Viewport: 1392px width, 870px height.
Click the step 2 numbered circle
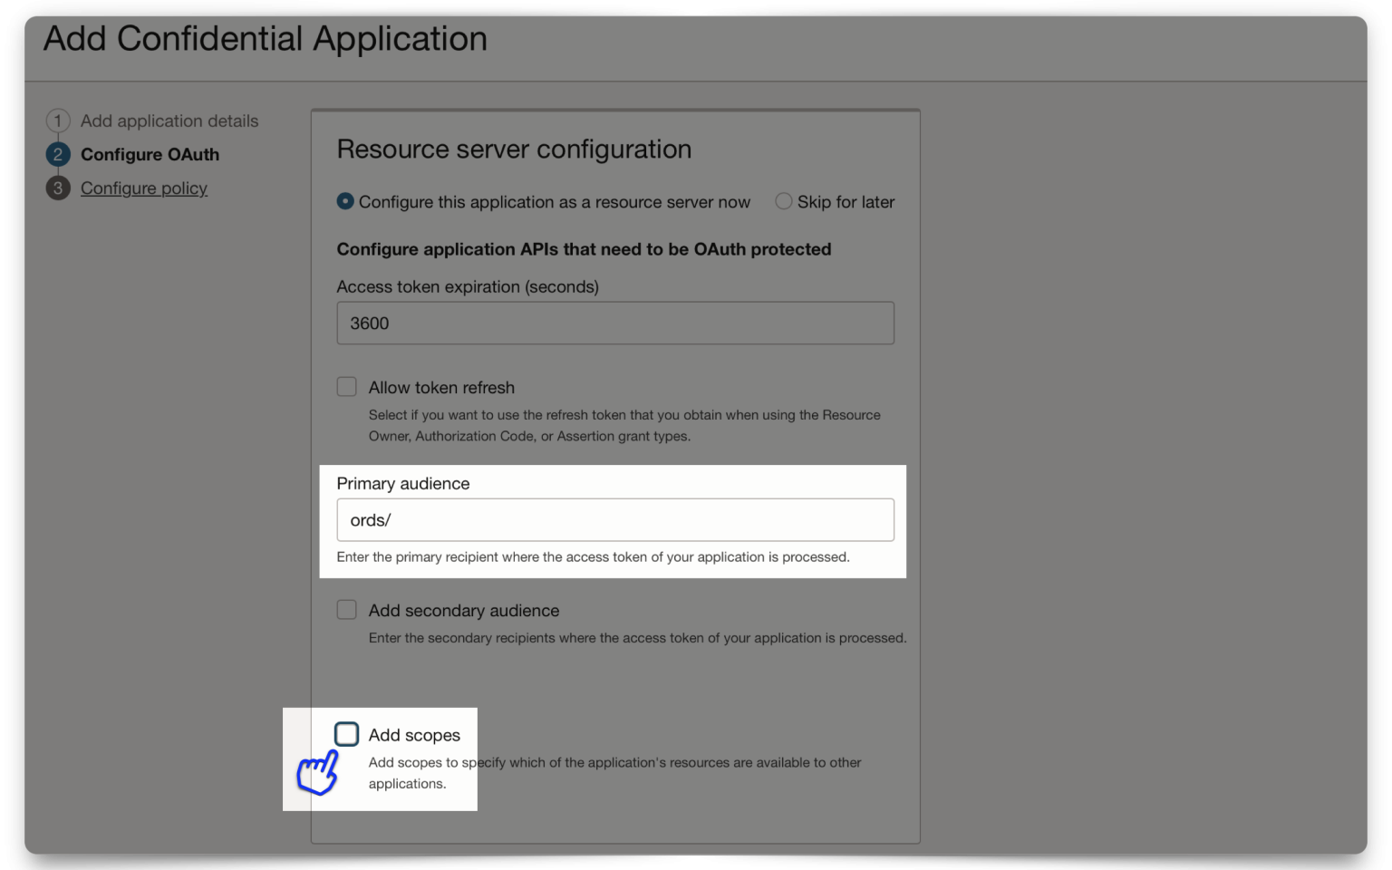58,154
